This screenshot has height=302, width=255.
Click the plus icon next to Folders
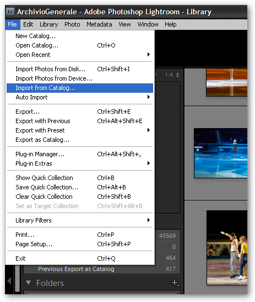(175, 283)
